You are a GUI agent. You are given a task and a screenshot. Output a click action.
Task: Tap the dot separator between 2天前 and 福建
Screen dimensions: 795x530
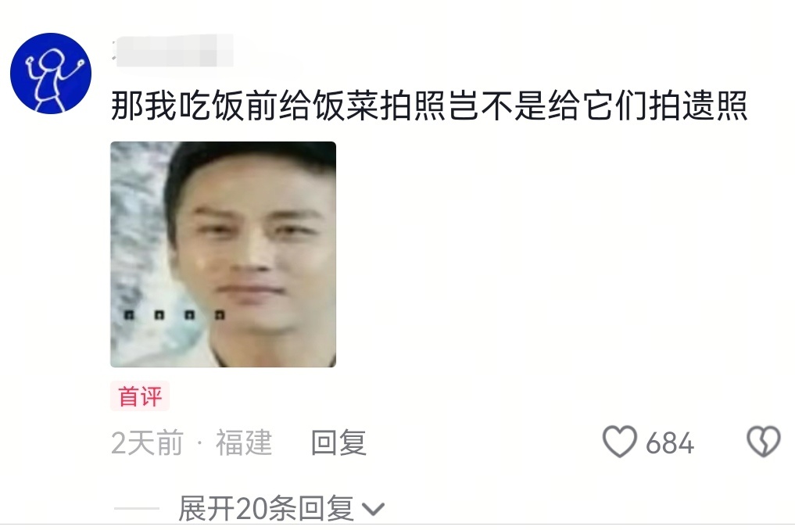(x=200, y=443)
